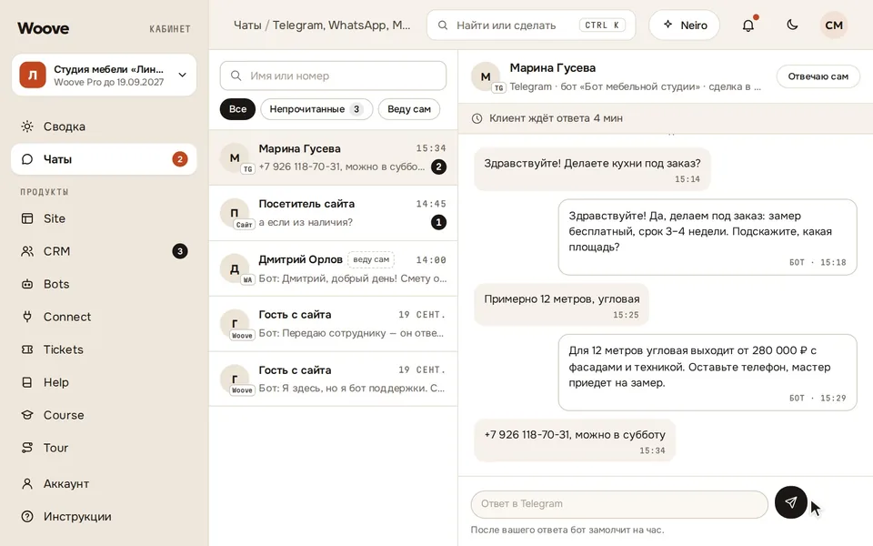This screenshot has width=873, height=546.
Task: Click message '+7 926 118-70-31' in conversation
Action: pyautogui.click(x=575, y=440)
